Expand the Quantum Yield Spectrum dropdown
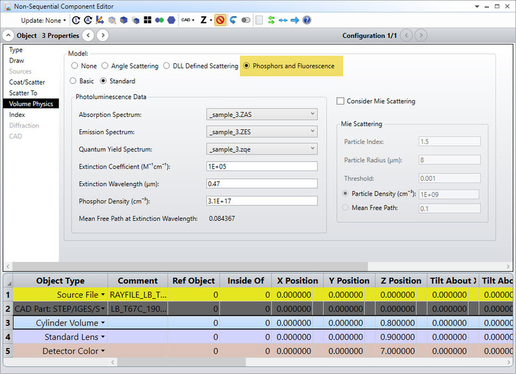The width and height of the screenshot is (516, 374). (262, 149)
